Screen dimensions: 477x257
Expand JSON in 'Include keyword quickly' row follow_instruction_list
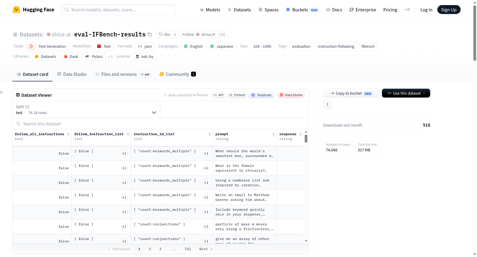click(x=124, y=212)
